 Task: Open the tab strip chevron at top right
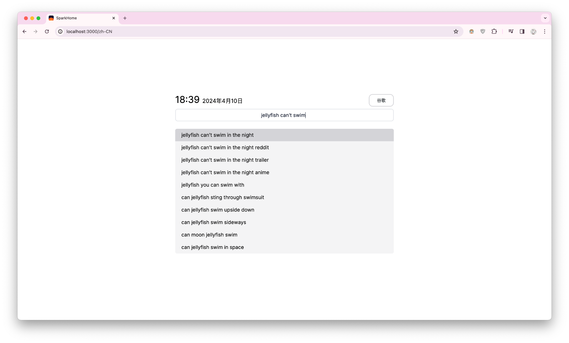pos(545,18)
